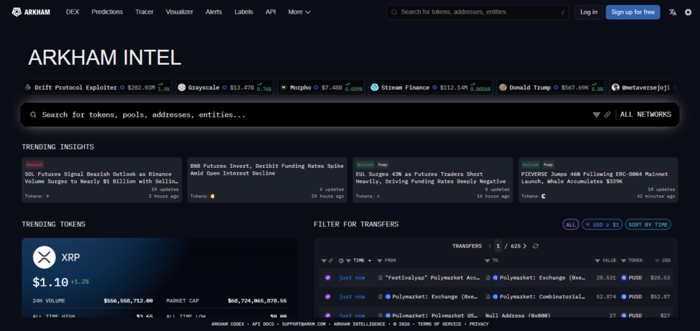700x331 pixels.
Task: Open the Arkham logo home link
Action: click(31, 12)
